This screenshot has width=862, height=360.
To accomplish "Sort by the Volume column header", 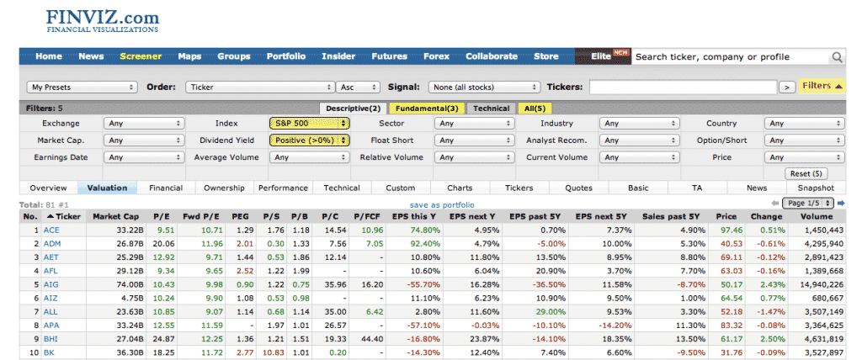I will 817,216.
